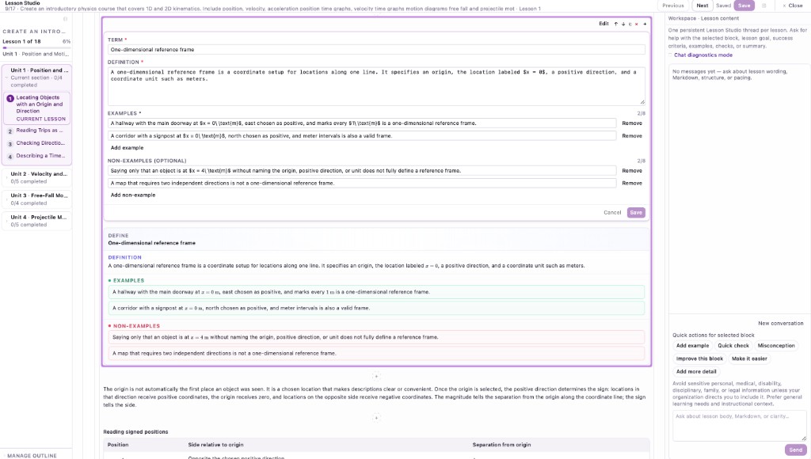
Task: Click the Misconception quick action
Action: tap(776, 345)
